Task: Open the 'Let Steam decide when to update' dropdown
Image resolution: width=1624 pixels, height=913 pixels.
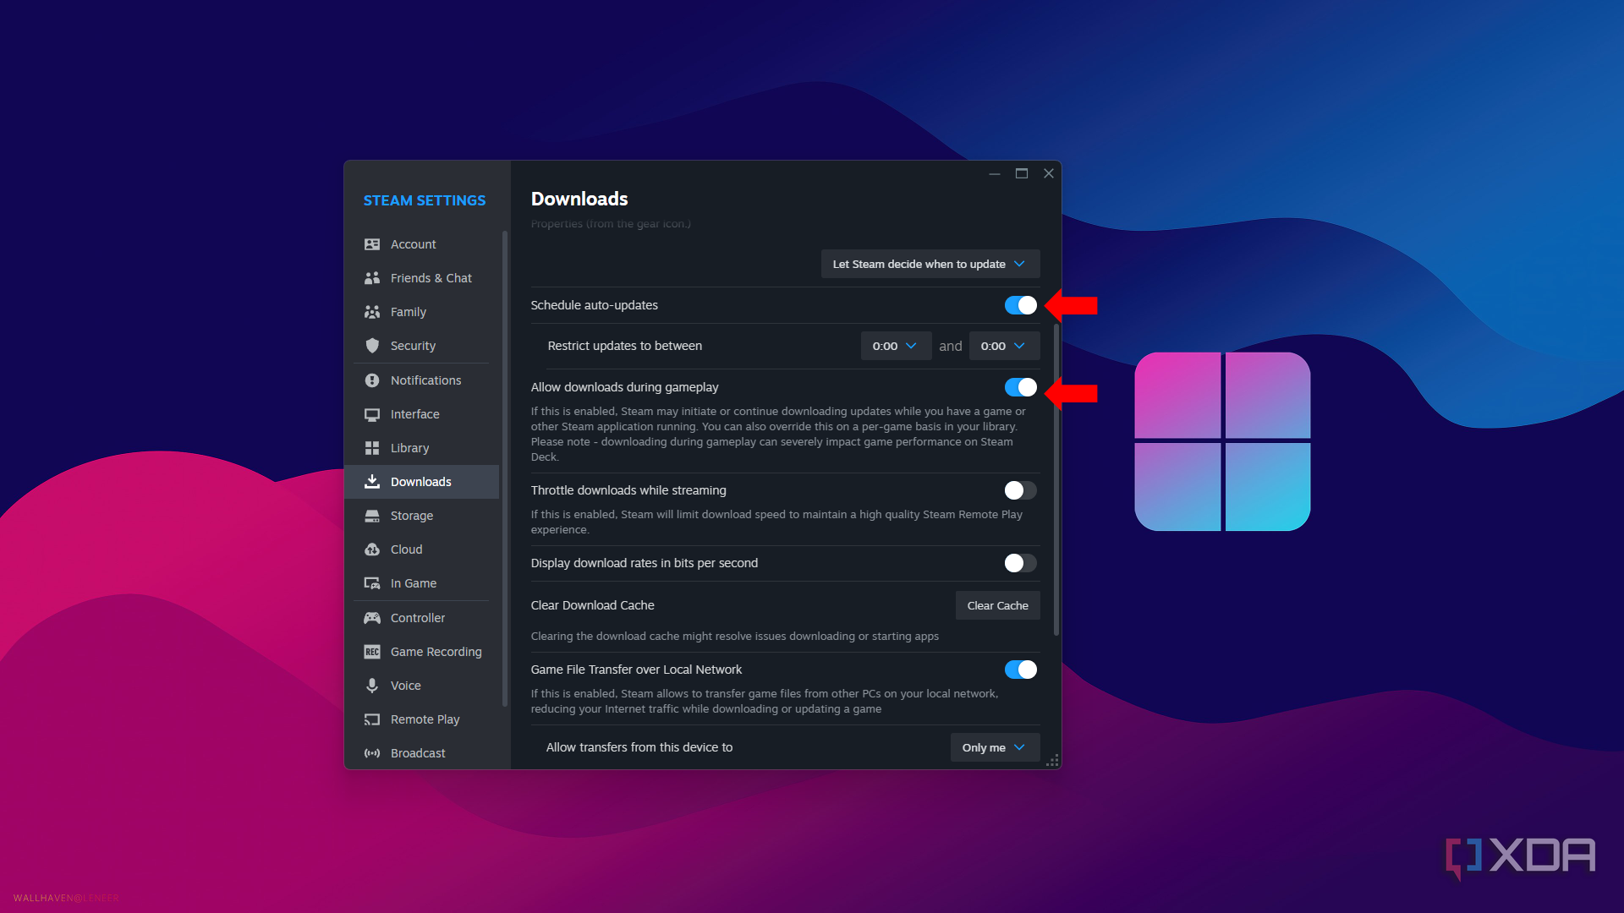Action: click(930, 264)
